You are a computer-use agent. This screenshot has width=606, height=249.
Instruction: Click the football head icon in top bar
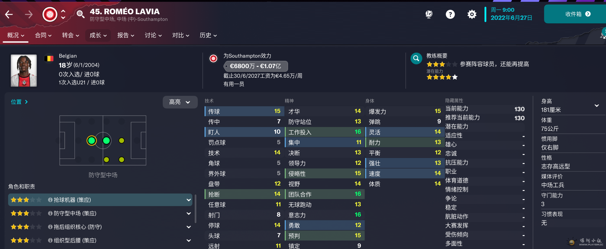[x=429, y=14]
